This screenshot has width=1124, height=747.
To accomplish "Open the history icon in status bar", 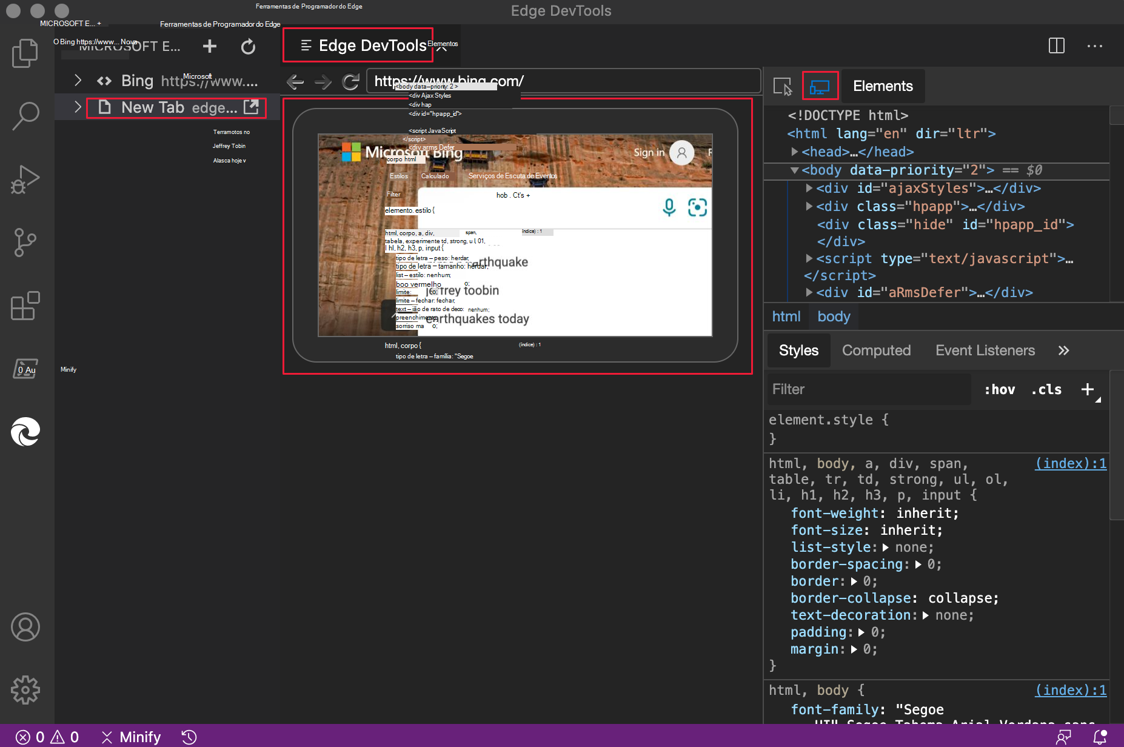I will click(x=189, y=737).
